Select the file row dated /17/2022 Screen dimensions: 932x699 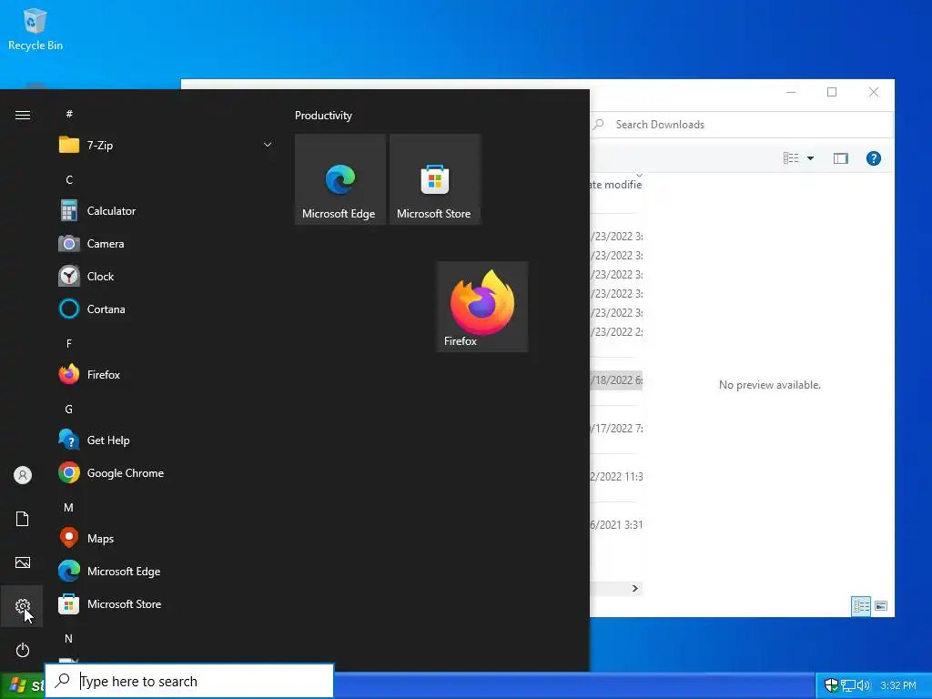click(x=616, y=429)
